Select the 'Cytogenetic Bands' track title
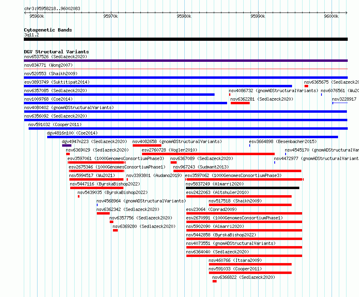The height and width of the screenshot is (297, 359). click(48, 30)
